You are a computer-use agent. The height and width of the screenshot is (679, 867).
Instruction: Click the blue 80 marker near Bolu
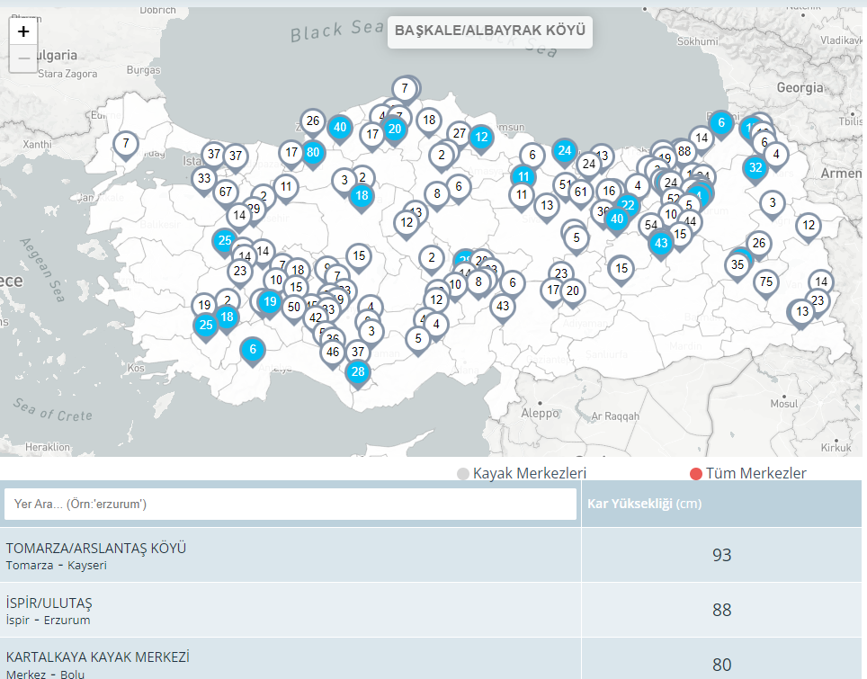pos(313,153)
